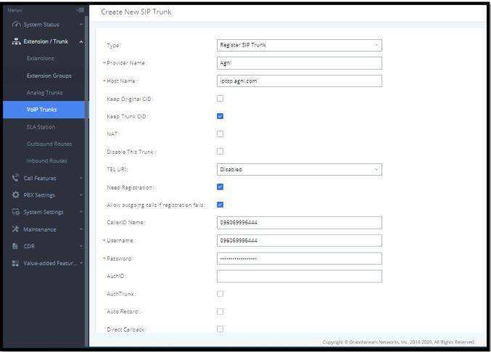This screenshot has width=491, height=352.
Task: Collapse the Extension / Trunk menu section
Action: (81, 41)
